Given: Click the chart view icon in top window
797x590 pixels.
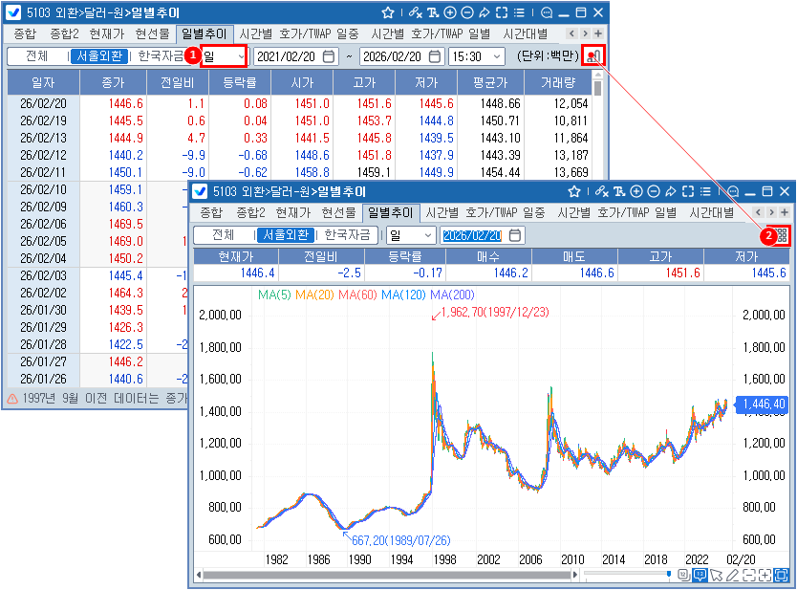Looking at the screenshot, I should (594, 56).
